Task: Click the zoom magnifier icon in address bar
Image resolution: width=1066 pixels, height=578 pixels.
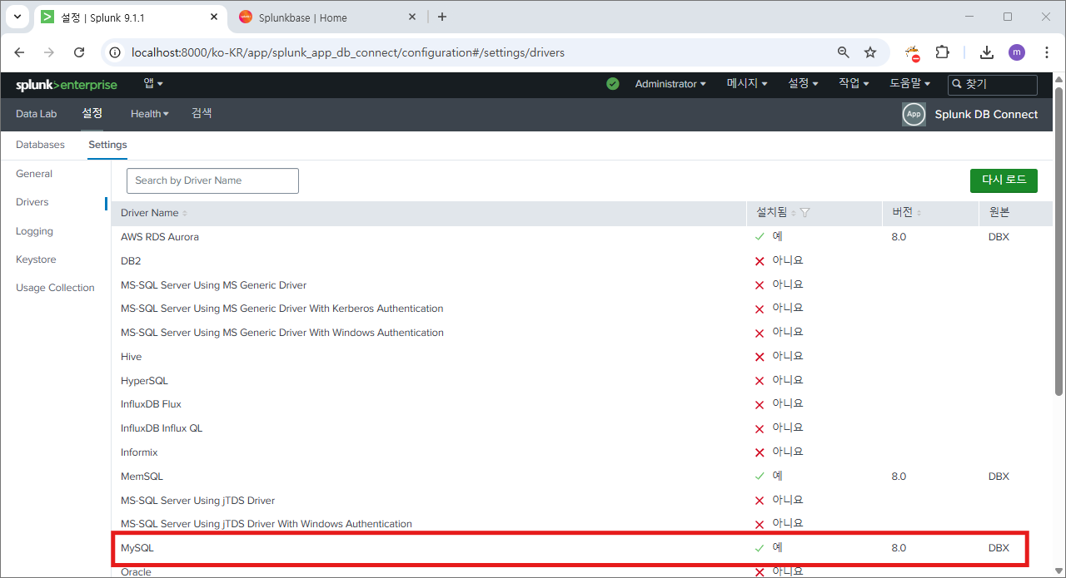Action: tap(844, 52)
